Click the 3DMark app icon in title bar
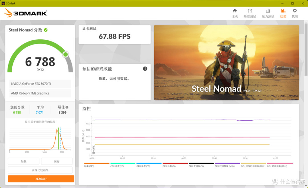The height and width of the screenshot is (188, 308). point(3,3)
